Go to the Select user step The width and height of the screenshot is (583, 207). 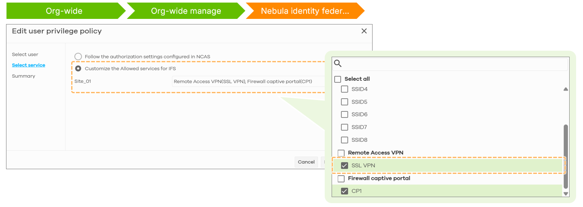pos(25,55)
